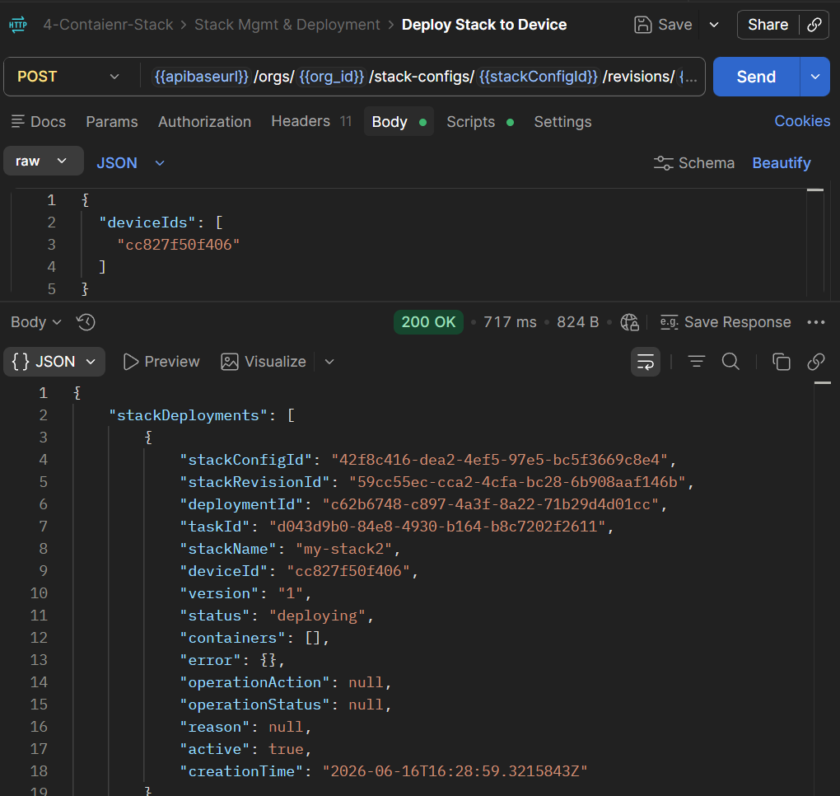Open the Headers tab
840x796 pixels.
pos(311,121)
